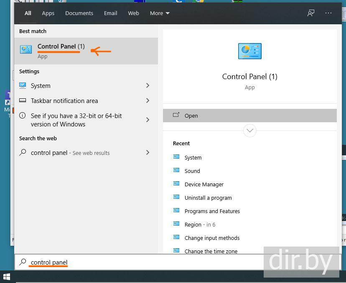This screenshot has height=283, width=346.
Task: Click the icon beside Uninstall a program
Action: click(176, 197)
